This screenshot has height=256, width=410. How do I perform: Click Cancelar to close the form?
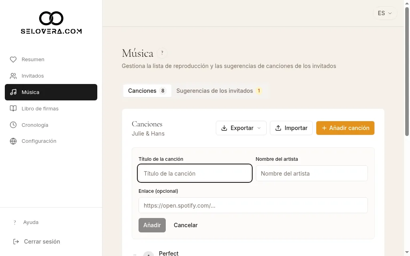[186, 225]
